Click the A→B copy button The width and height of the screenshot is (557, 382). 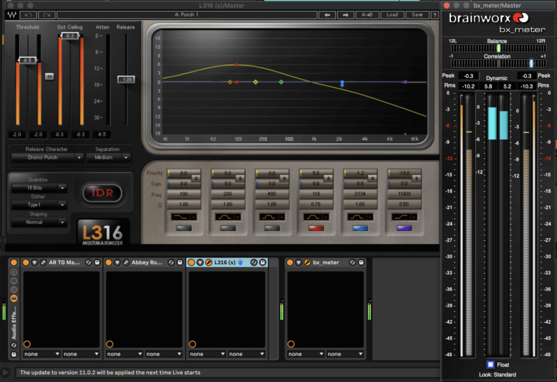point(367,15)
